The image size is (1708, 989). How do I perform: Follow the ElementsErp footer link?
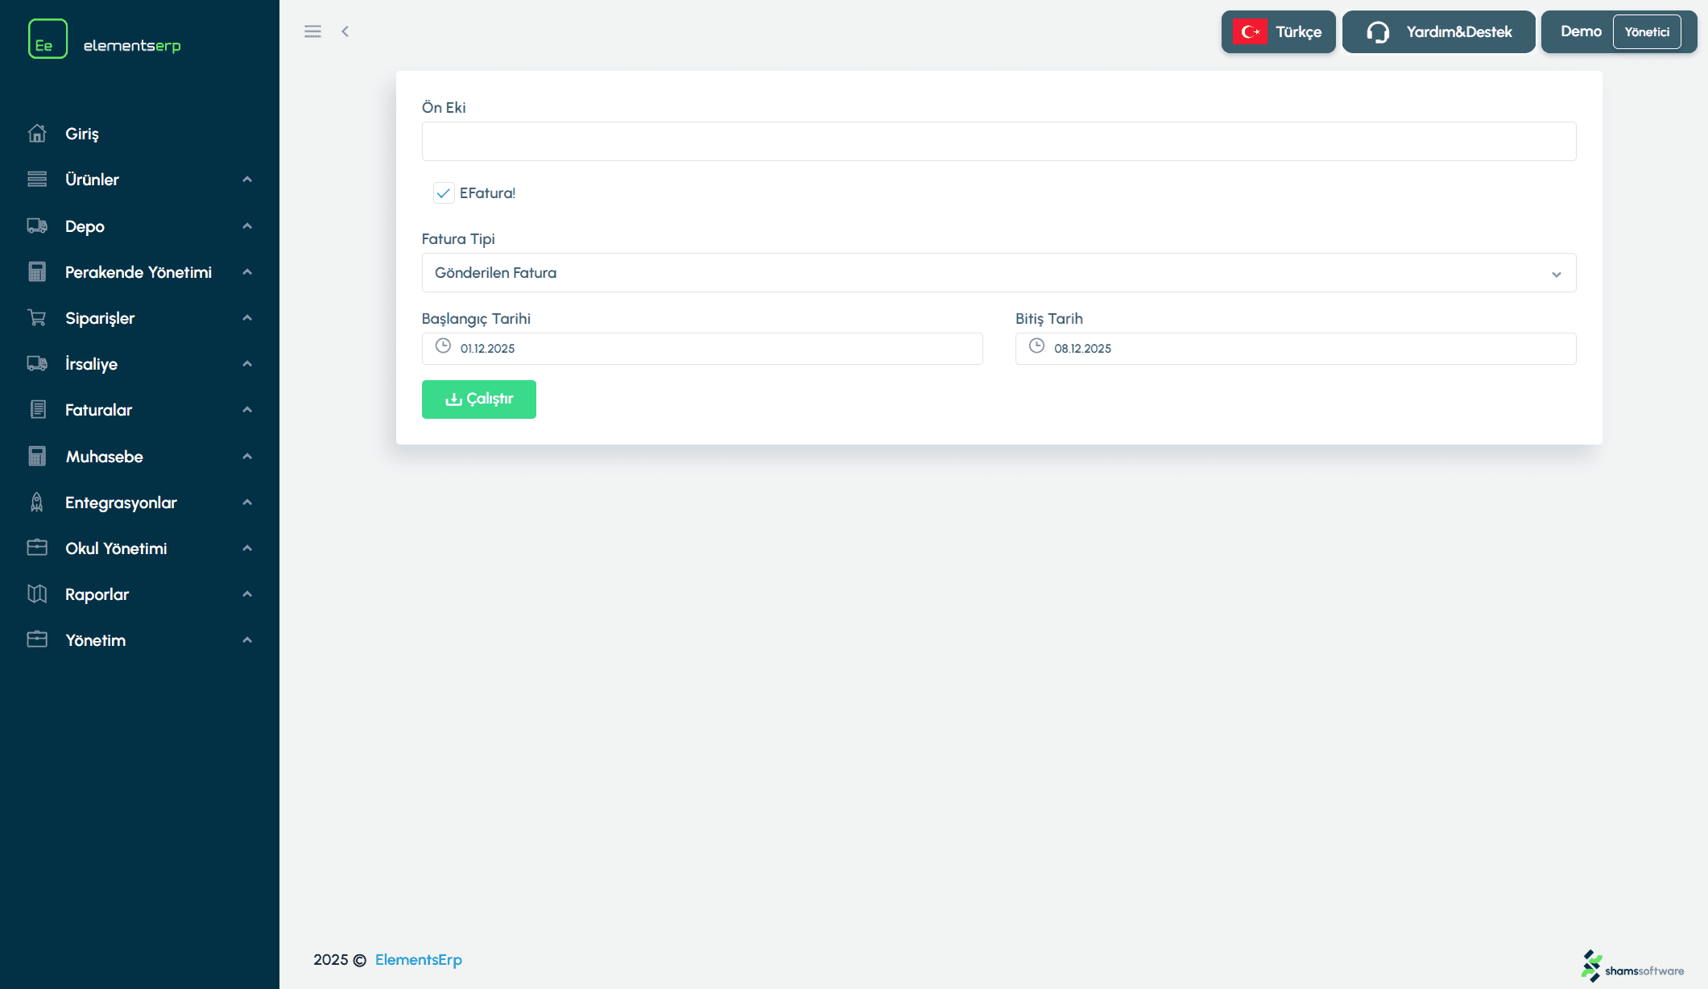(x=418, y=960)
